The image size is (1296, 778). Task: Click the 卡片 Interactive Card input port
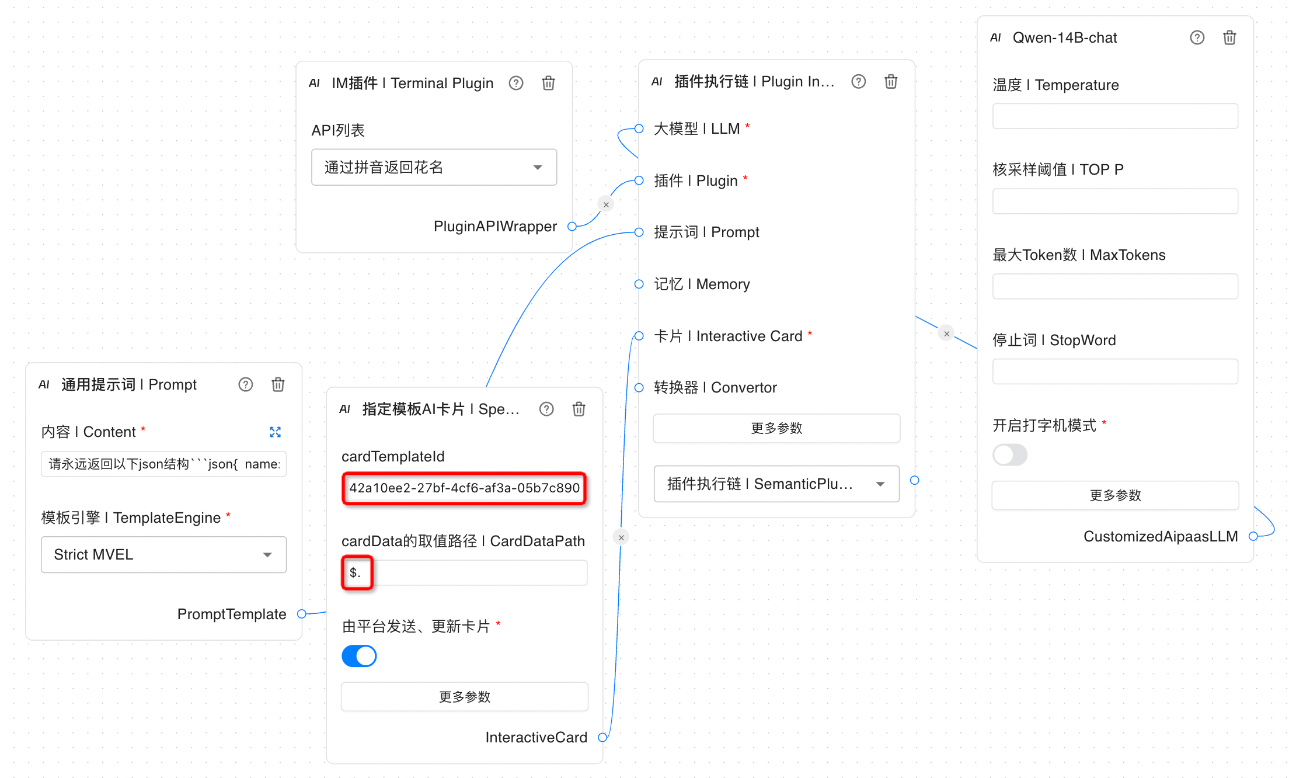coord(639,336)
